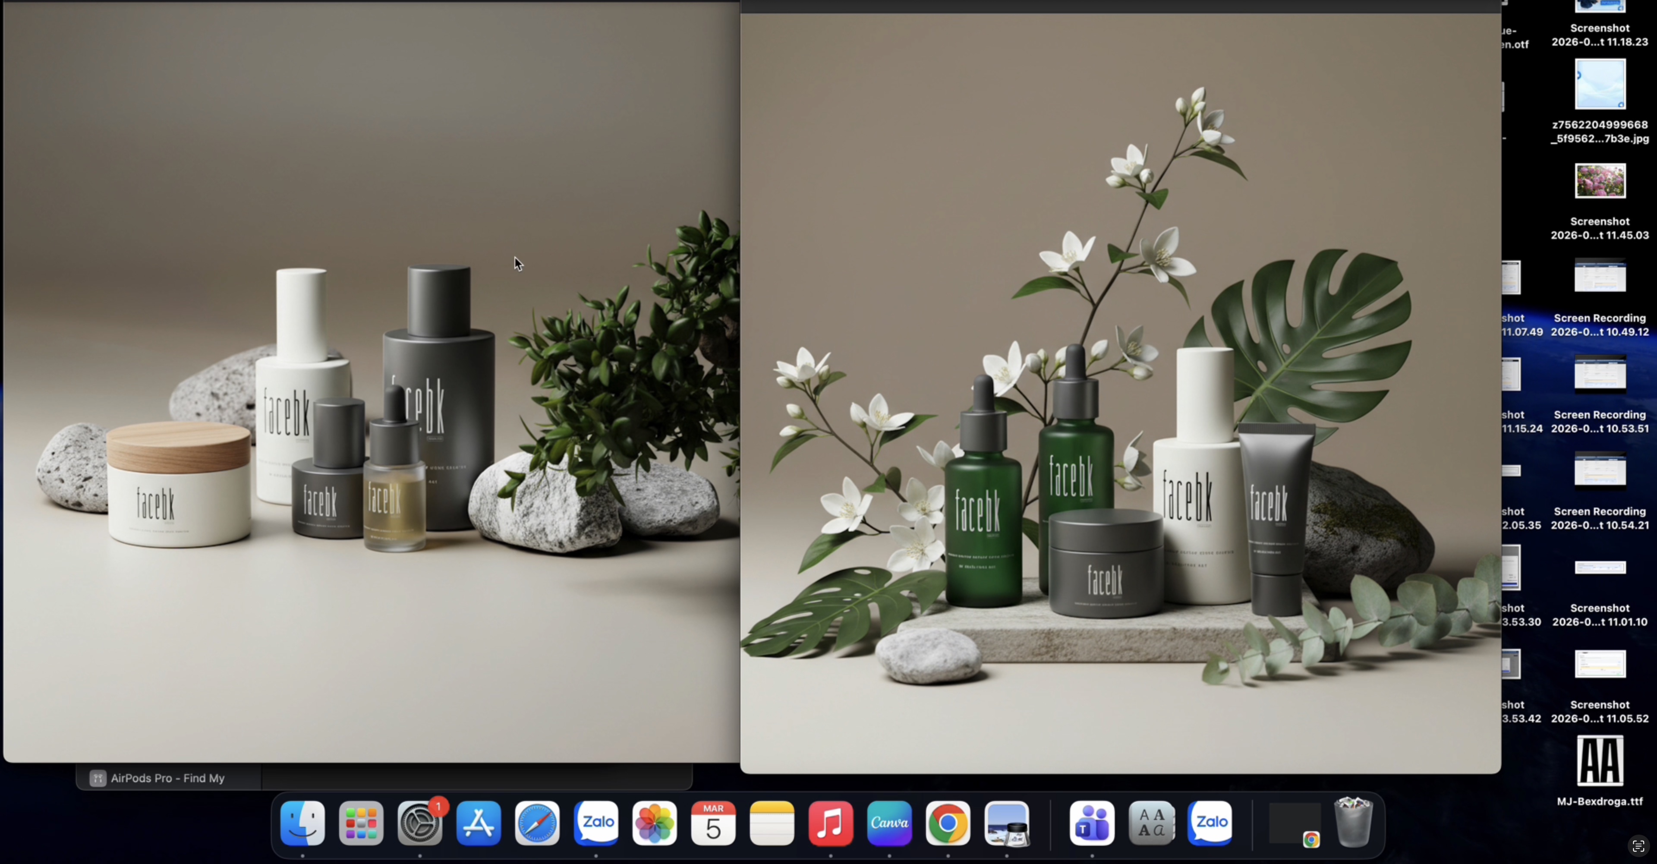Launch the Music app

(830, 823)
